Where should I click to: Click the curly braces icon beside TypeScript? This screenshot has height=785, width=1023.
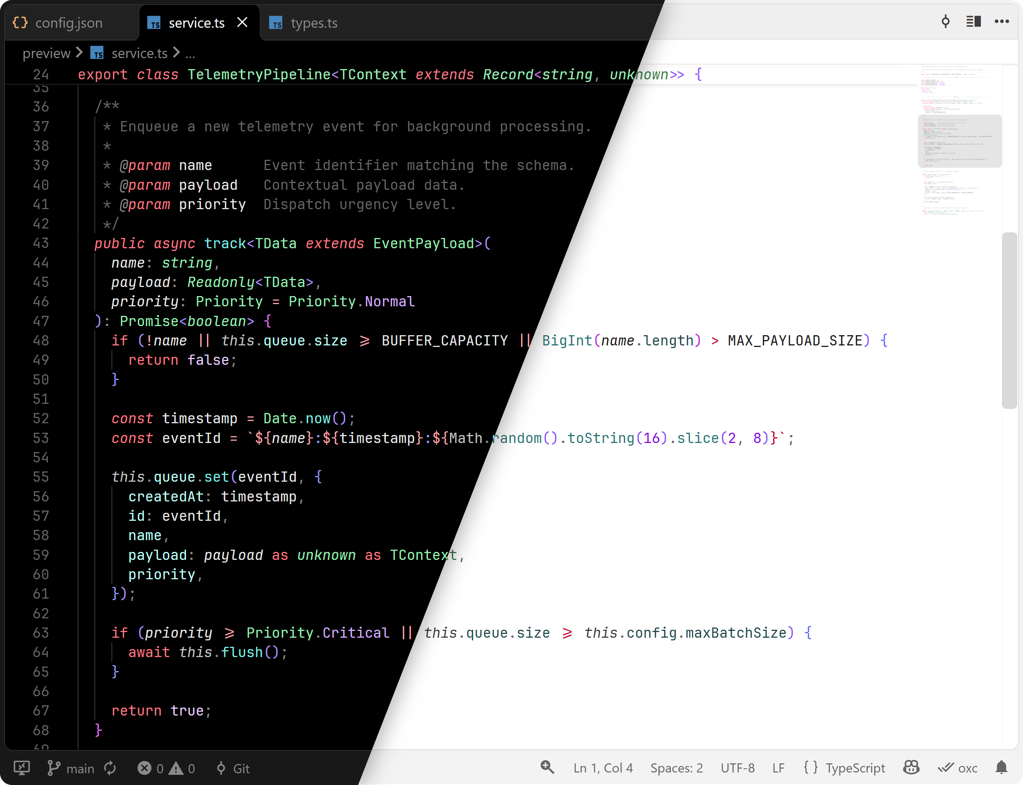(811, 768)
